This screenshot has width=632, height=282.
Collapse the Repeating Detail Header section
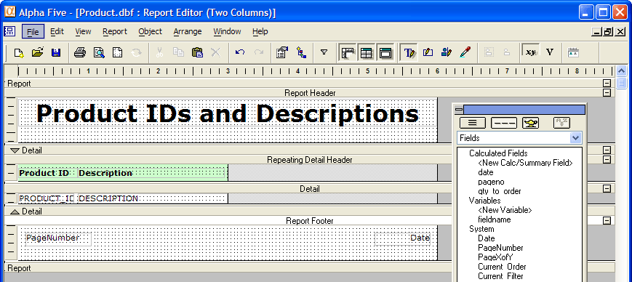[x=607, y=159]
